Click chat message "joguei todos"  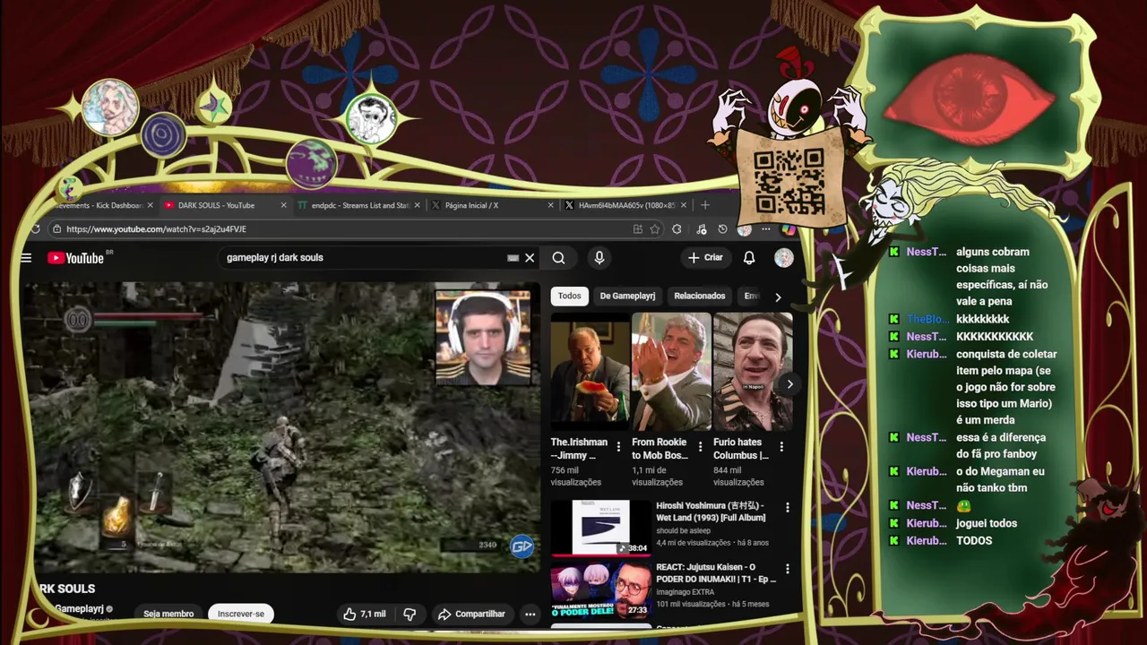pyautogui.click(x=987, y=523)
